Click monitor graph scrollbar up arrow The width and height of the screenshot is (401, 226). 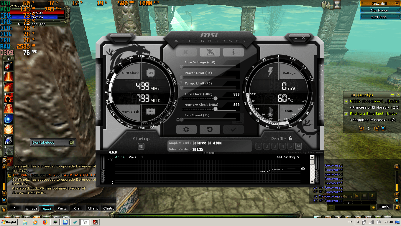point(312,157)
